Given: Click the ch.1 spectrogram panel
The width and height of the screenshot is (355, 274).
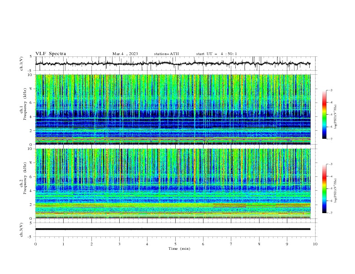Looking at the screenshot, I should click(x=173, y=109).
